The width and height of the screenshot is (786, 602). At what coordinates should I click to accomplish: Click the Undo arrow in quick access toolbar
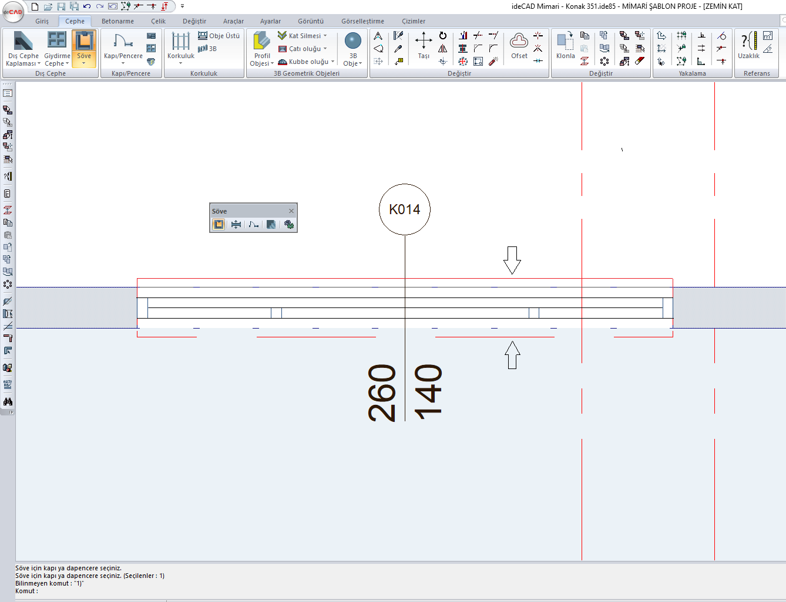point(87,6)
